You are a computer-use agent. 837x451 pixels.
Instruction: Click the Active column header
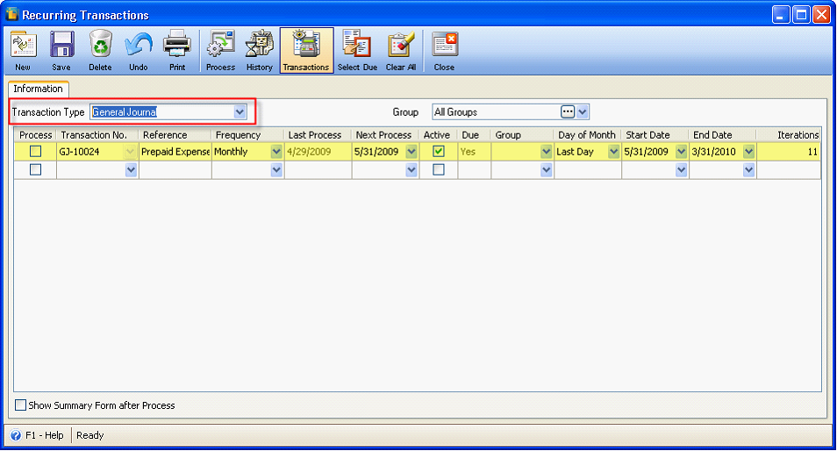point(439,135)
